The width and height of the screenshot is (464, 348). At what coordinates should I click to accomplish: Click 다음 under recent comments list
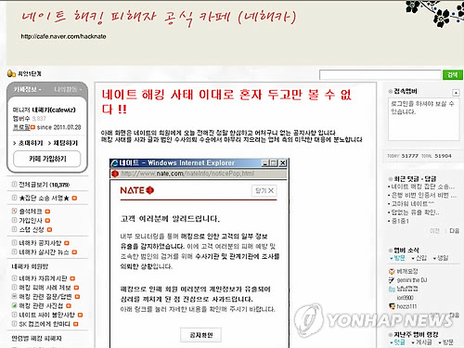(x=454, y=231)
